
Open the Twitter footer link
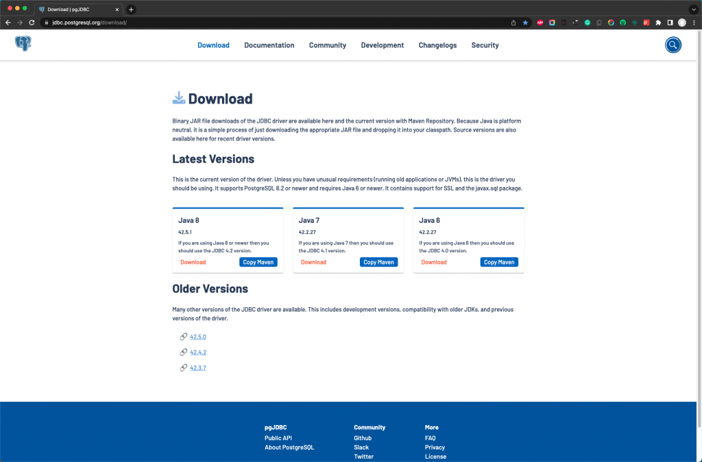363,457
